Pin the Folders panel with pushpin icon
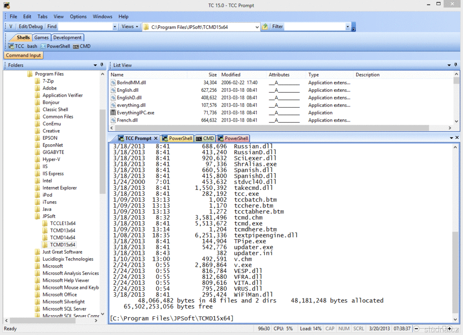Screen dimensions: 463x335 (x=102, y=65)
